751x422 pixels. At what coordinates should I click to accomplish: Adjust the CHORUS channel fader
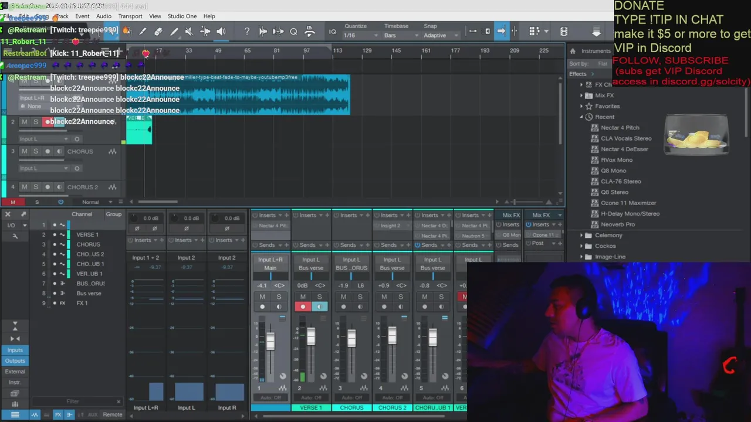coord(351,338)
